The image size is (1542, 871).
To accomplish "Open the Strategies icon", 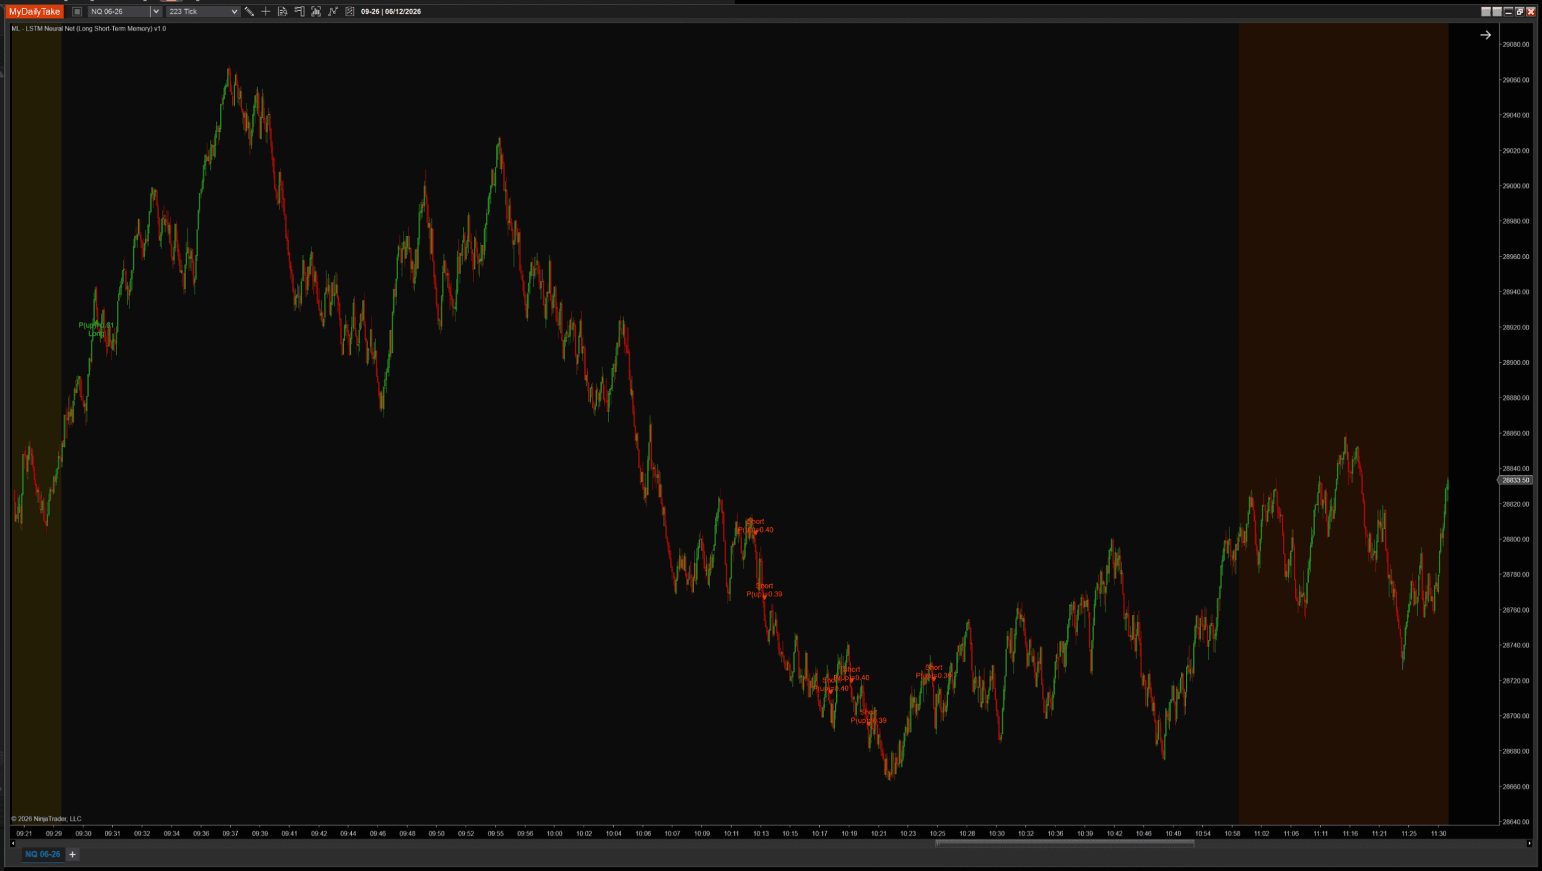I will click(350, 11).
